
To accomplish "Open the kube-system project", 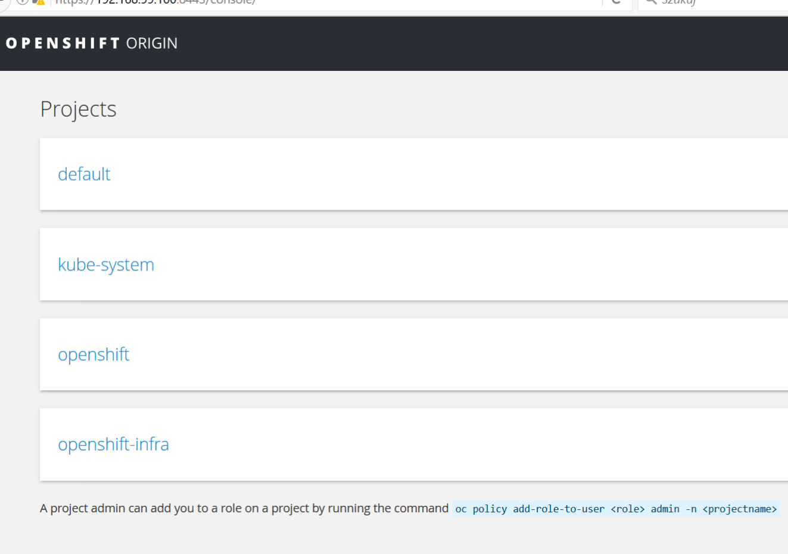I will click(x=106, y=264).
